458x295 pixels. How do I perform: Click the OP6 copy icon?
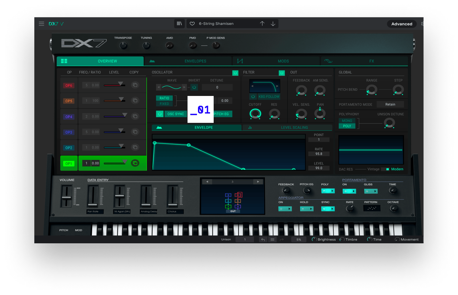[x=135, y=85]
